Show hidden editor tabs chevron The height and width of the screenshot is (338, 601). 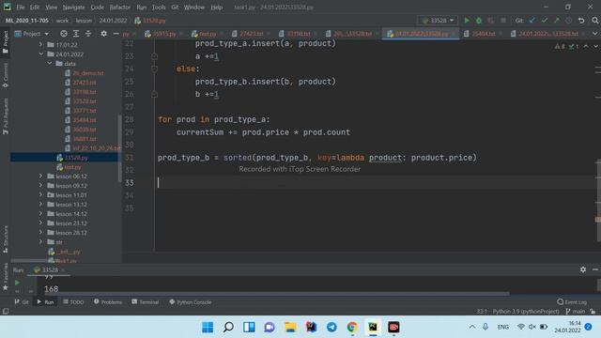point(595,34)
